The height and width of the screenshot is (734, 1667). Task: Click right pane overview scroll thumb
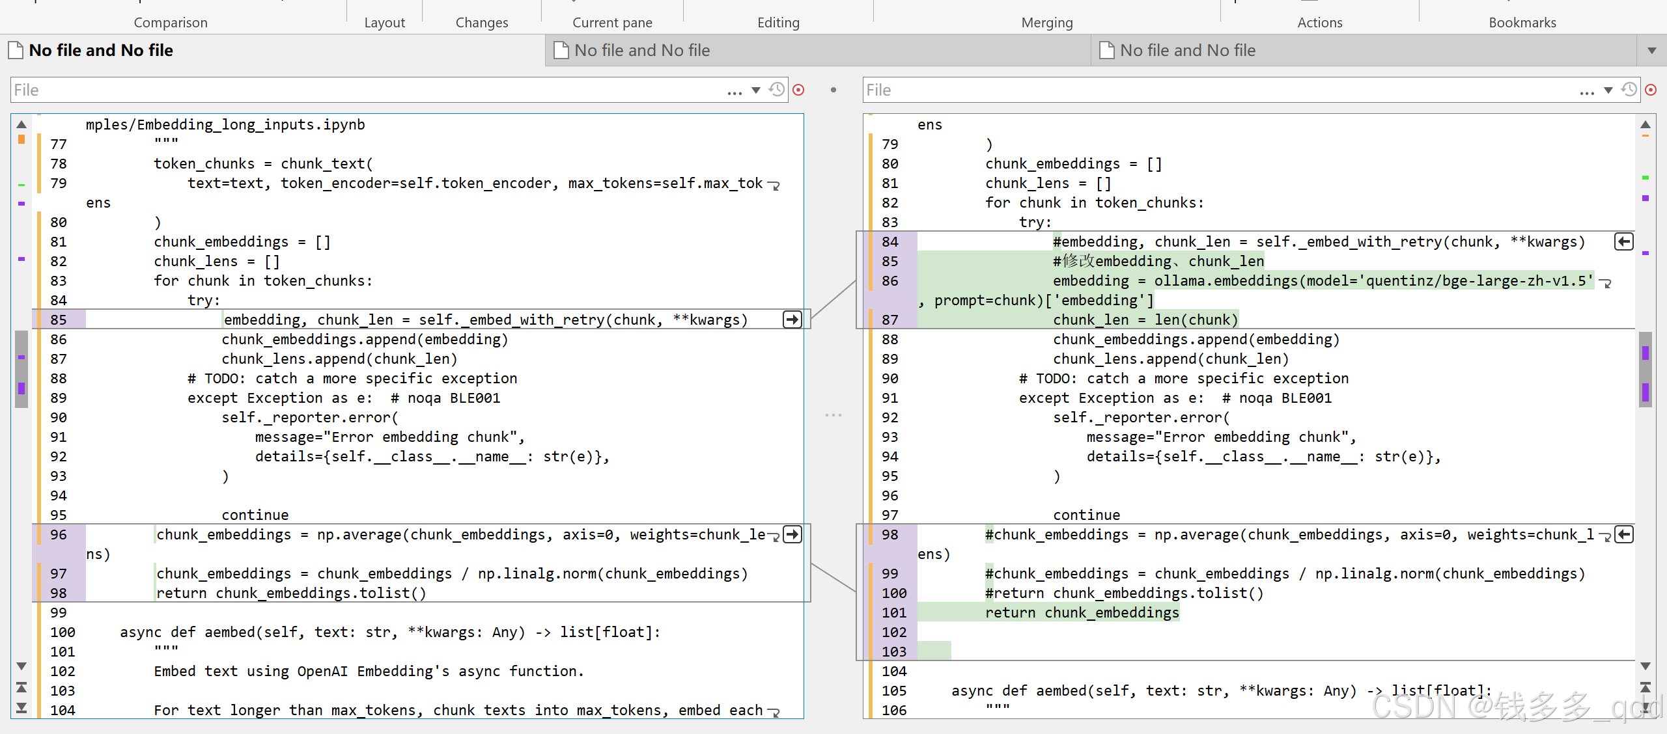1646,369
